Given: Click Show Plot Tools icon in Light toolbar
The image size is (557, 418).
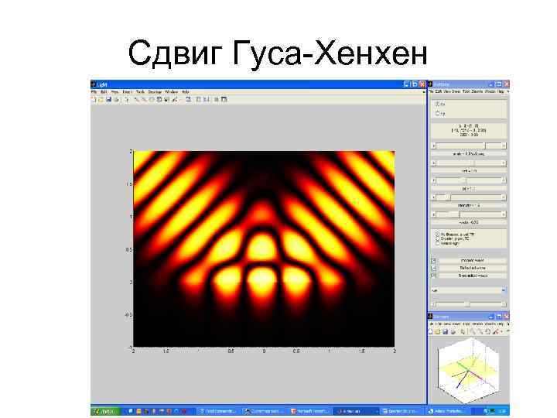Looking at the screenshot, I should [224, 100].
